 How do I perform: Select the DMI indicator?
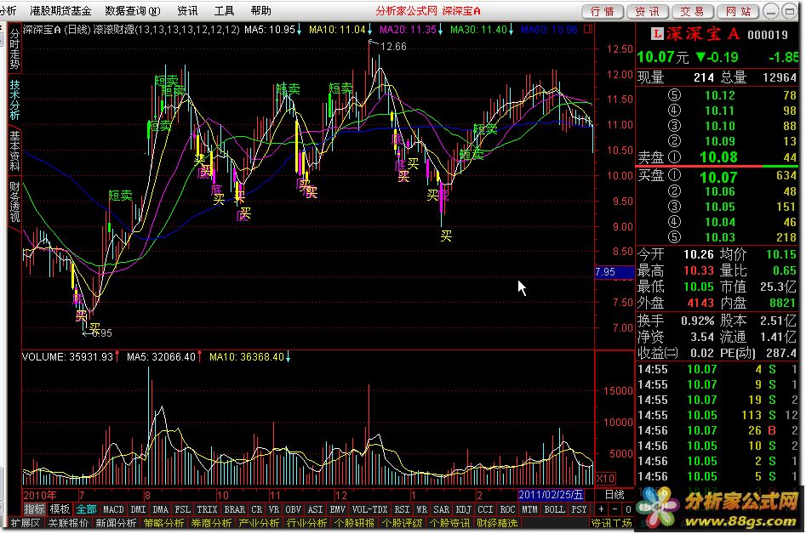(x=138, y=509)
